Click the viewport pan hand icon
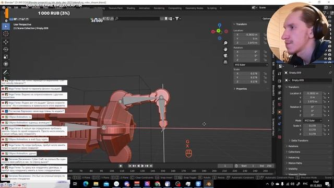Screen dimensions: 334x188 225,49
